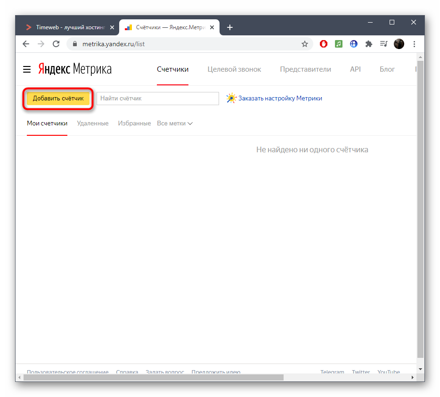Expand the Все метки dropdown
440x397 pixels.
coord(175,124)
